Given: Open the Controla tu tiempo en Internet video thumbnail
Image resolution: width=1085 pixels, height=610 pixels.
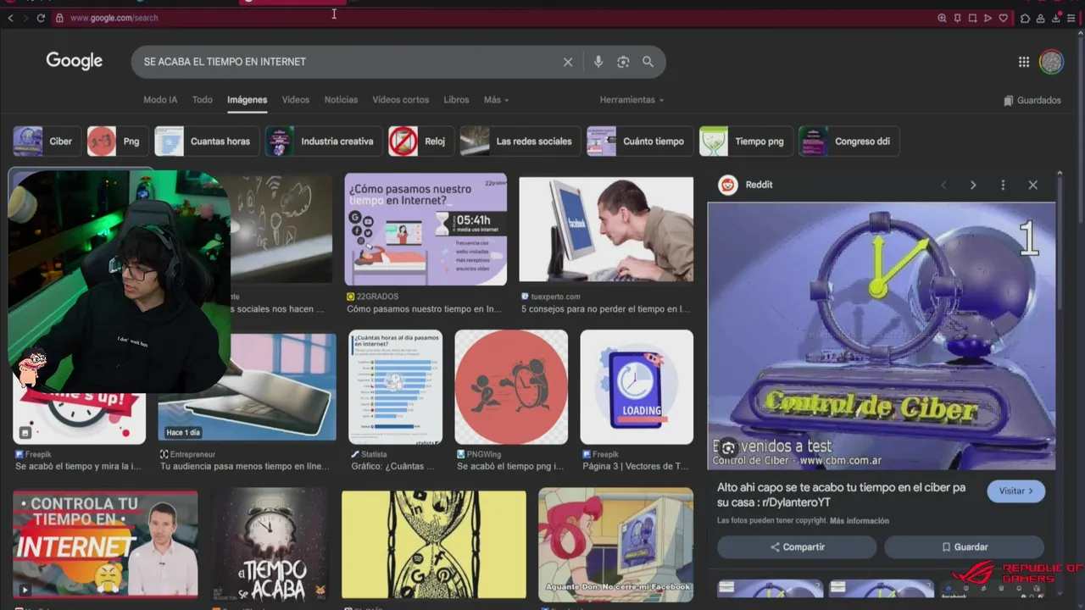Looking at the screenshot, I should (105, 545).
